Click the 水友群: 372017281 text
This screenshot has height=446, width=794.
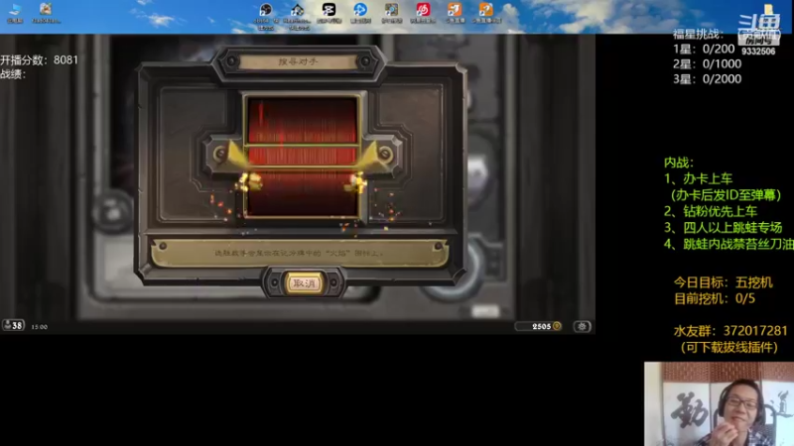[730, 331]
